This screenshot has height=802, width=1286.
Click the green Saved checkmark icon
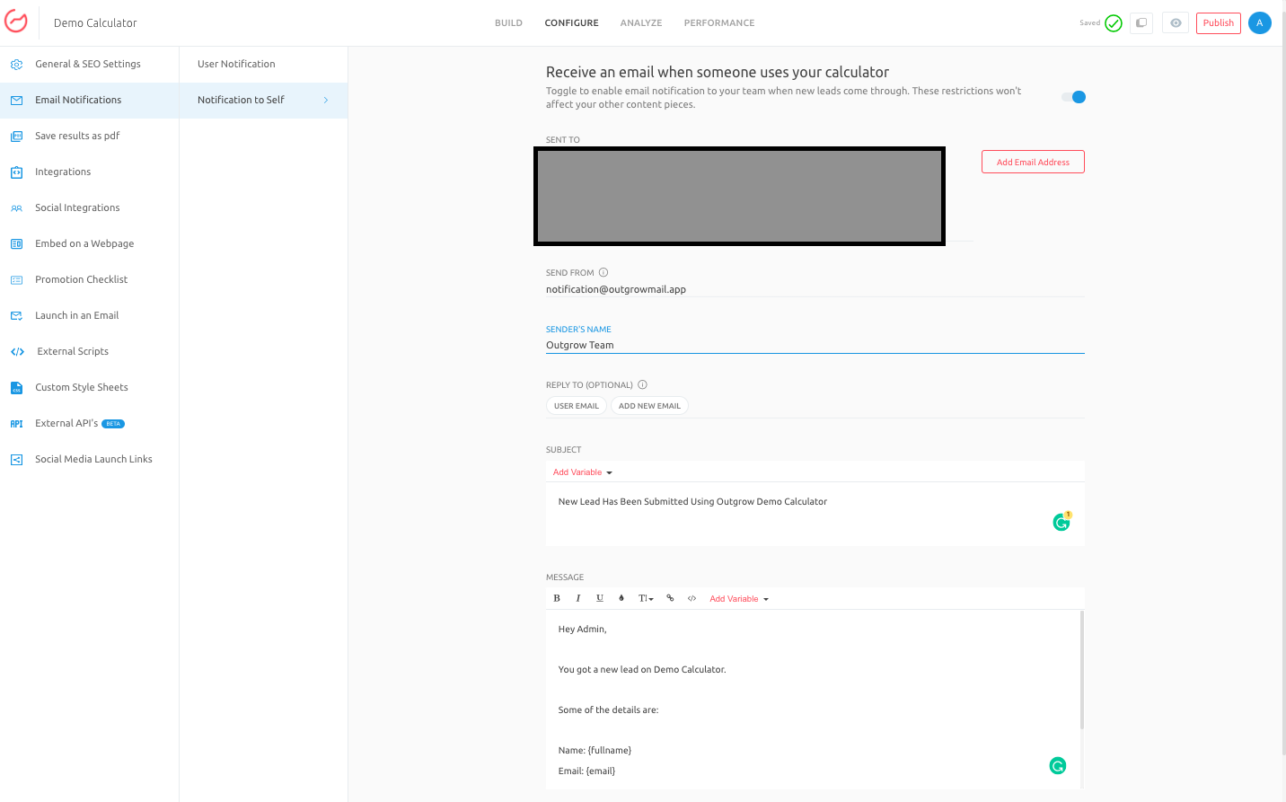pos(1114,23)
